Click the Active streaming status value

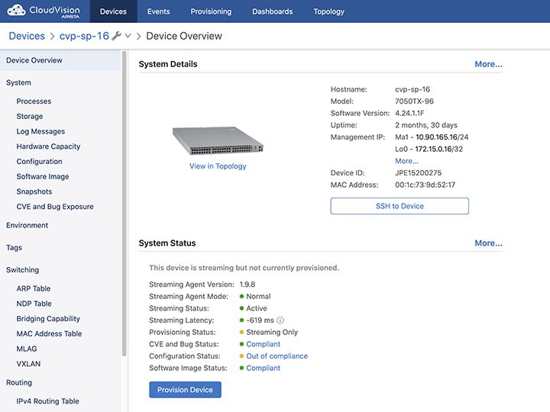coord(257,308)
